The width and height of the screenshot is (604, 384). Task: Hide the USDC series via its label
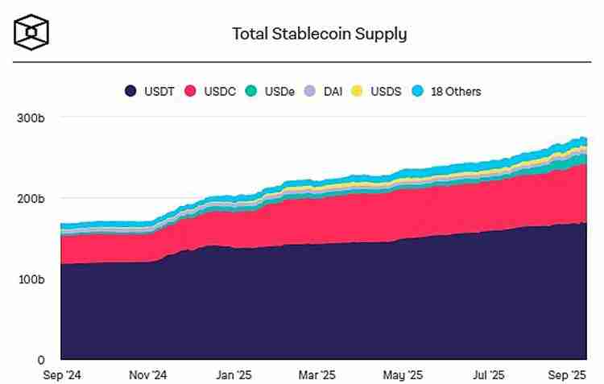point(220,92)
